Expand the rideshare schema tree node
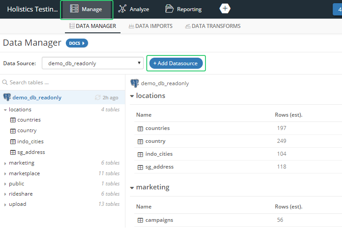This screenshot has width=342, height=228. 5,194
